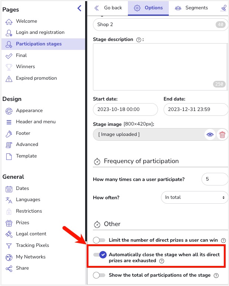Open the Prizes gift icon in sidebar
229x286 pixels.
[x=9, y=223]
